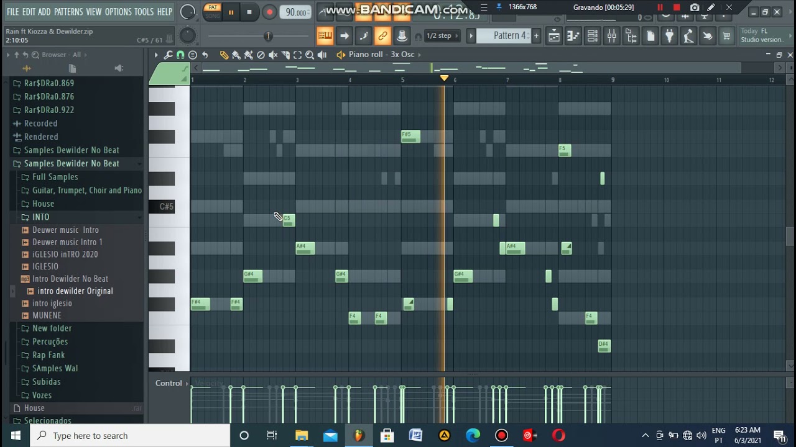Click the master pitch slider handle
796x447 pixels.
pyautogui.click(x=268, y=37)
